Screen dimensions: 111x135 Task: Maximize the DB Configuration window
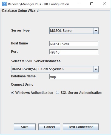92,4
